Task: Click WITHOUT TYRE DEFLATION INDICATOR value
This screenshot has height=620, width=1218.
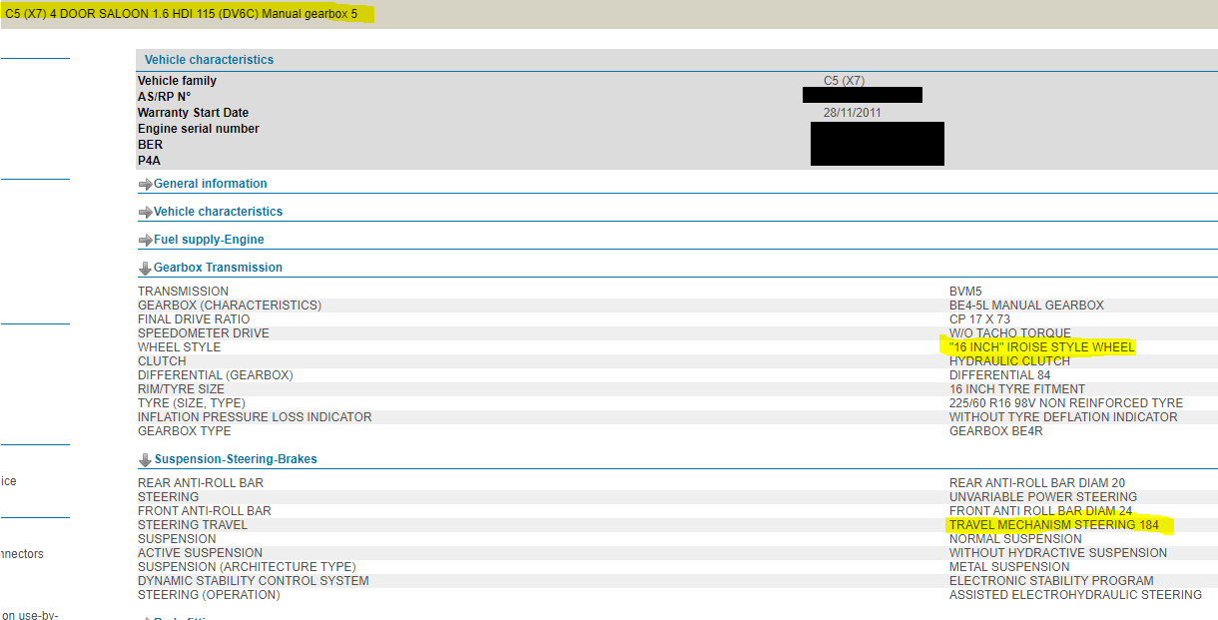Action: pos(1063,417)
